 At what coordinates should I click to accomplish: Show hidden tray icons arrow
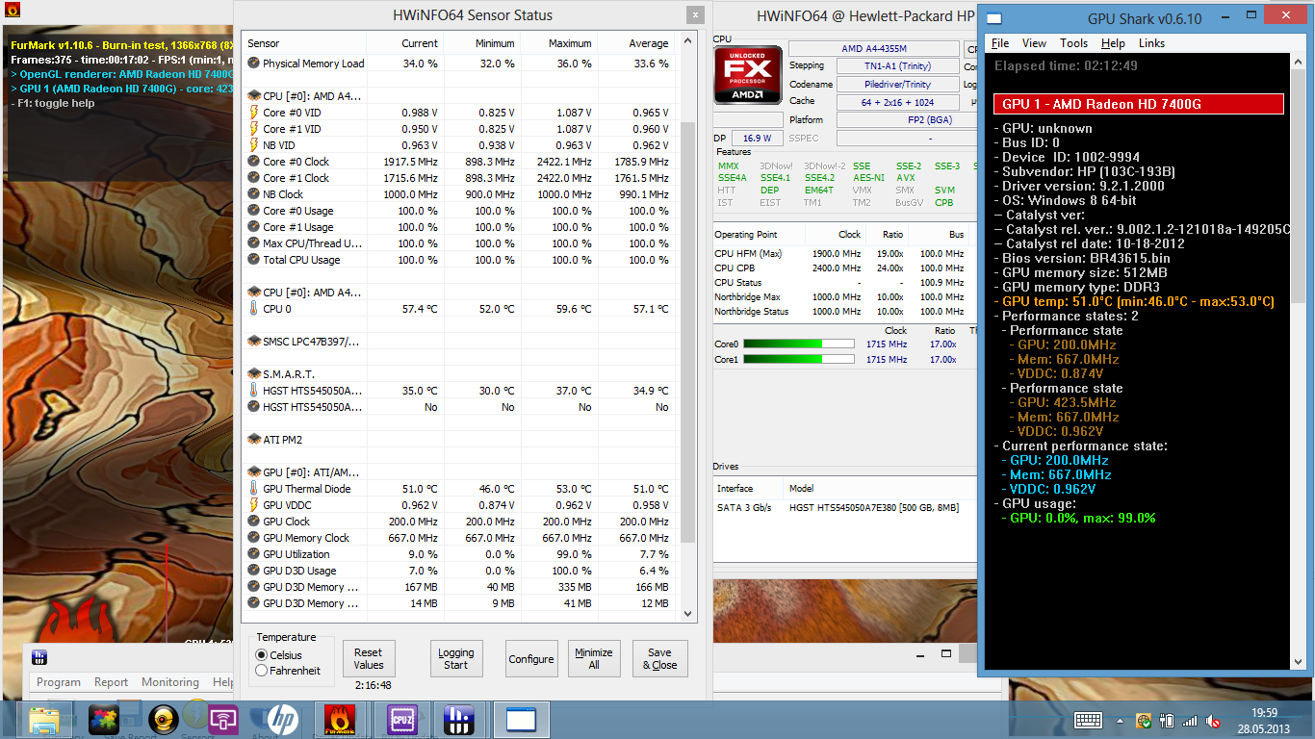(x=1120, y=721)
